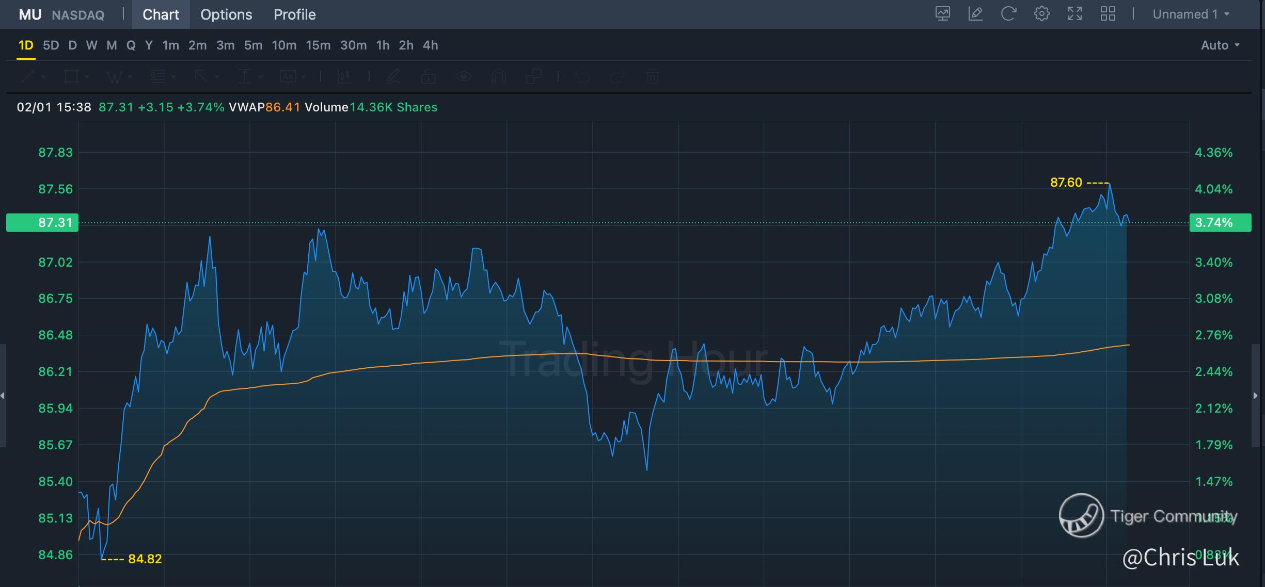Switch to the Profile tab
This screenshot has width=1265, height=587.
(294, 14)
